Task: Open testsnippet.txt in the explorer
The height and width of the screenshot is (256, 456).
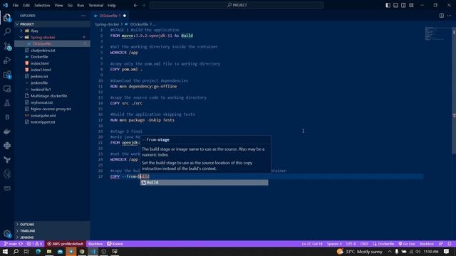Action: click(x=52, y=122)
